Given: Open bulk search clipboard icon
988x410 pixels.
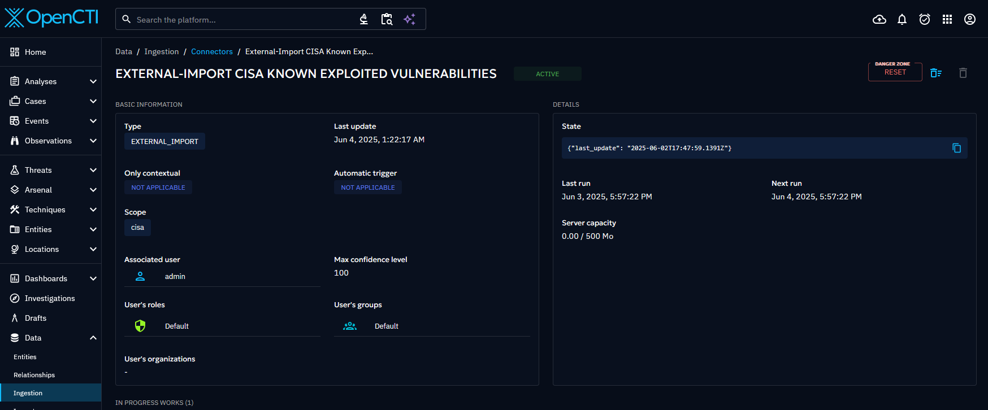Looking at the screenshot, I should pos(387,19).
